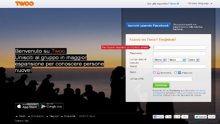
Task: Click the 'Nuovo su Twoo? Registrati!' heading
Action: click(x=153, y=40)
